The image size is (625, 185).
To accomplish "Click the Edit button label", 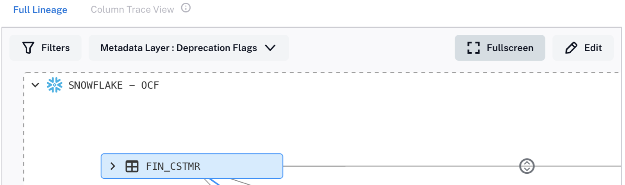I will pyautogui.click(x=593, y=48).
